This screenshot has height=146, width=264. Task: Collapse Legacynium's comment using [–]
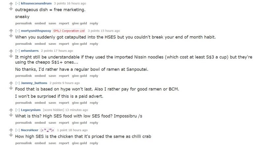[x=17, y=110]
